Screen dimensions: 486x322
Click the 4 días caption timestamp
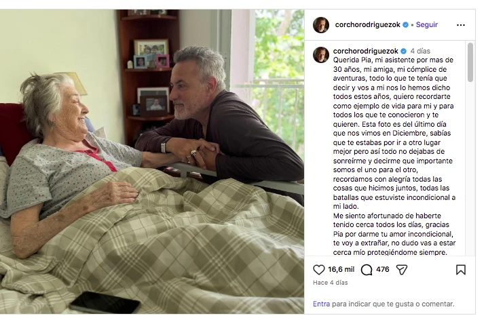[x=420, y=51]
